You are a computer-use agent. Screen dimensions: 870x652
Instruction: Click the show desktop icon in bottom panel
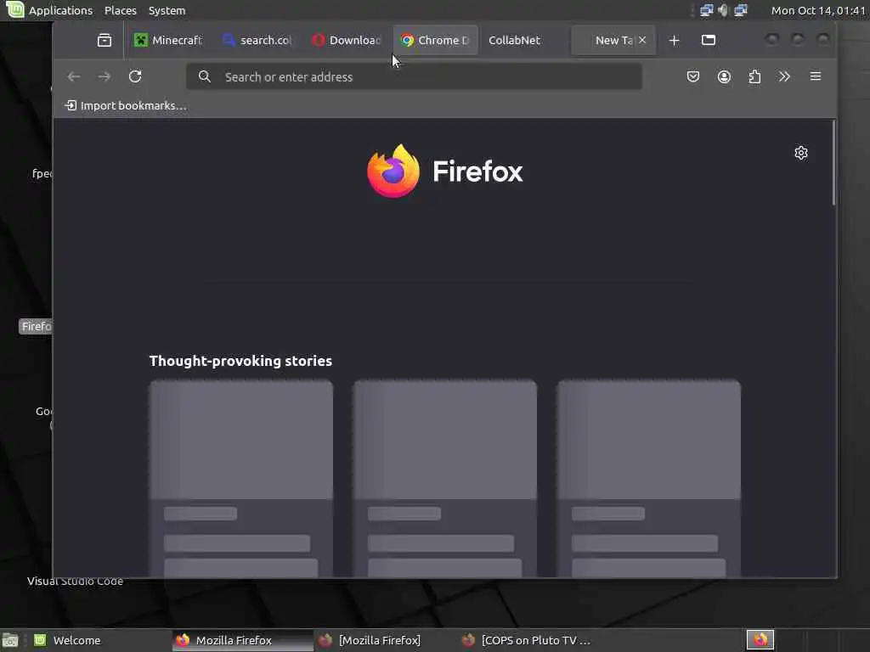click(x=10, y=640)
